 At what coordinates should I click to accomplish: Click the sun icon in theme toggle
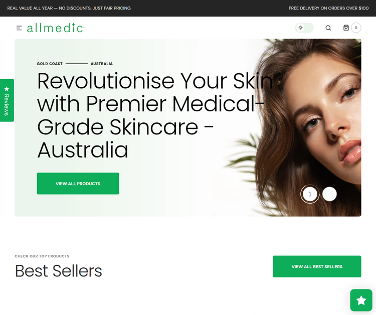pyautogui.click(x=300, y=28)
